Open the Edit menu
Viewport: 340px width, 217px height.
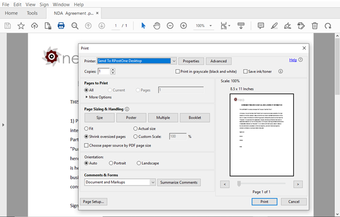pos(17,4)
